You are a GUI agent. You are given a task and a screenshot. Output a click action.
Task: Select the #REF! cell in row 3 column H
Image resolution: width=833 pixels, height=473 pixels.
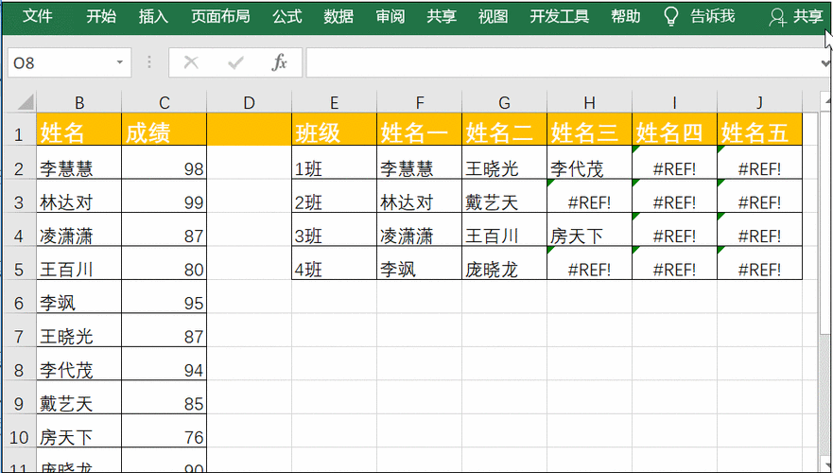(x=589, y=196)
